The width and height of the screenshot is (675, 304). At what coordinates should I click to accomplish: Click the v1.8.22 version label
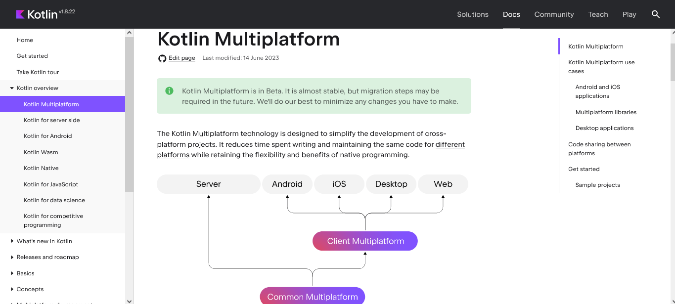pyautogui.click(x=67, y=11)
